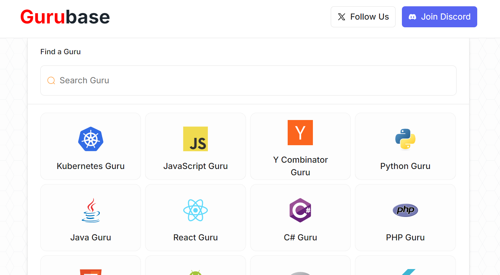Select the Kubernetes wheel logo icon
500x275 pixels.
point(90,139)
